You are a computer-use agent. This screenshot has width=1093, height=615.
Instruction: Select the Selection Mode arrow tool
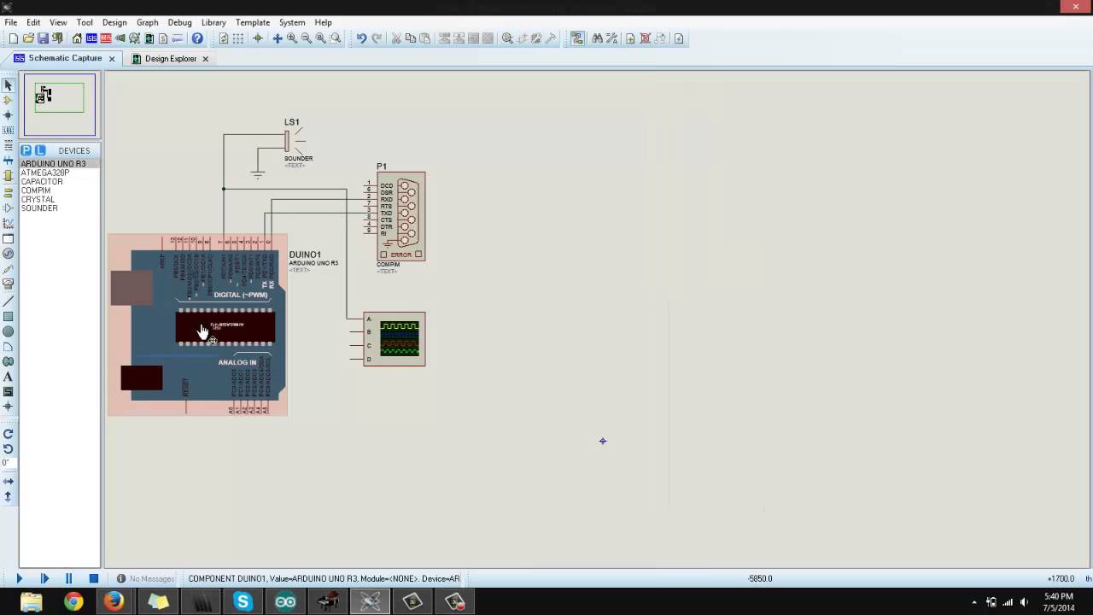pyautogui.click(x=9, y=85)
